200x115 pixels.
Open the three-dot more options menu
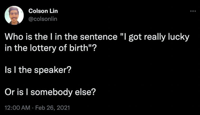click(x=193, y=11)
